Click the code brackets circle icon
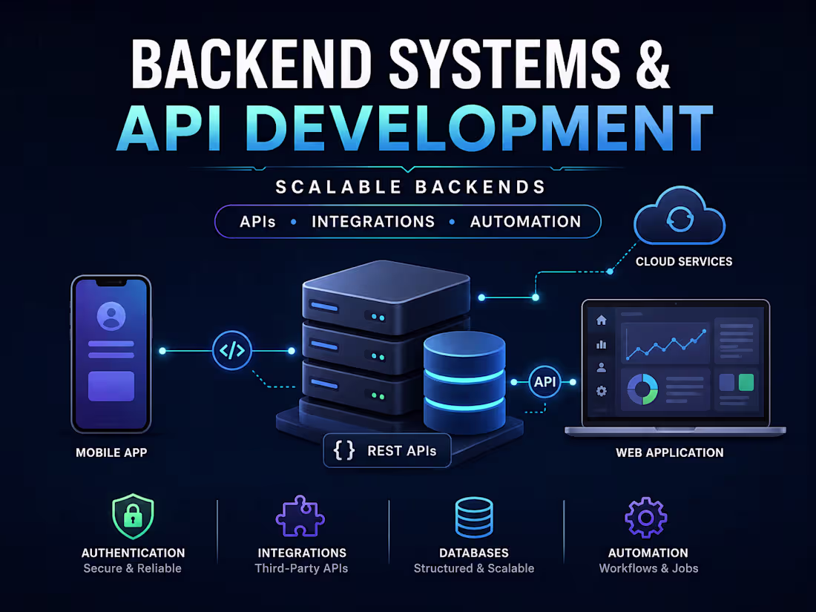 232,350
